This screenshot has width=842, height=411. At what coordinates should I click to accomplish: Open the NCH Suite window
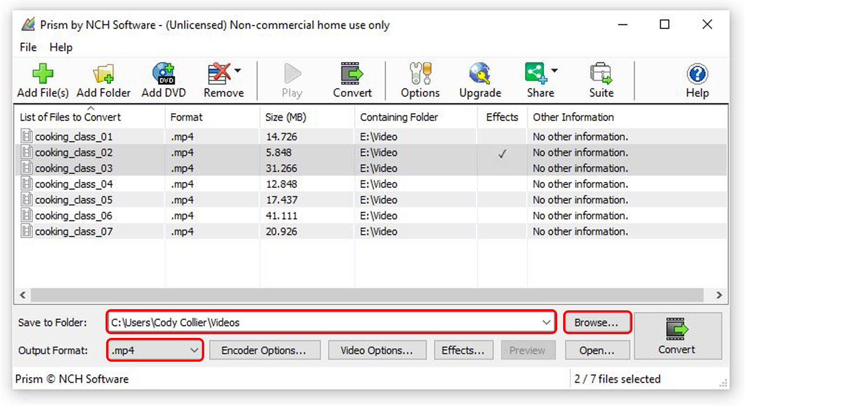[x=601, y=79]
